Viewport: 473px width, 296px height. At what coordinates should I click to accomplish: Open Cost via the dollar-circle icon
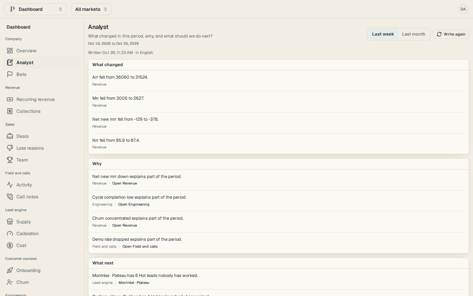(x=10, y=245)
